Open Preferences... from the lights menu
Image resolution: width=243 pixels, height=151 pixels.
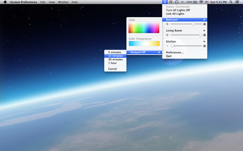pos(175,52)
